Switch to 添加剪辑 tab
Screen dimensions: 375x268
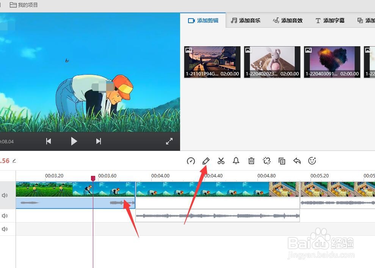(203, 20)
